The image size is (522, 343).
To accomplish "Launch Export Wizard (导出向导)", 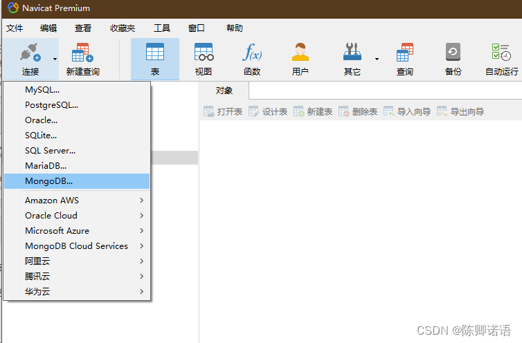I will tap(460, 111).
